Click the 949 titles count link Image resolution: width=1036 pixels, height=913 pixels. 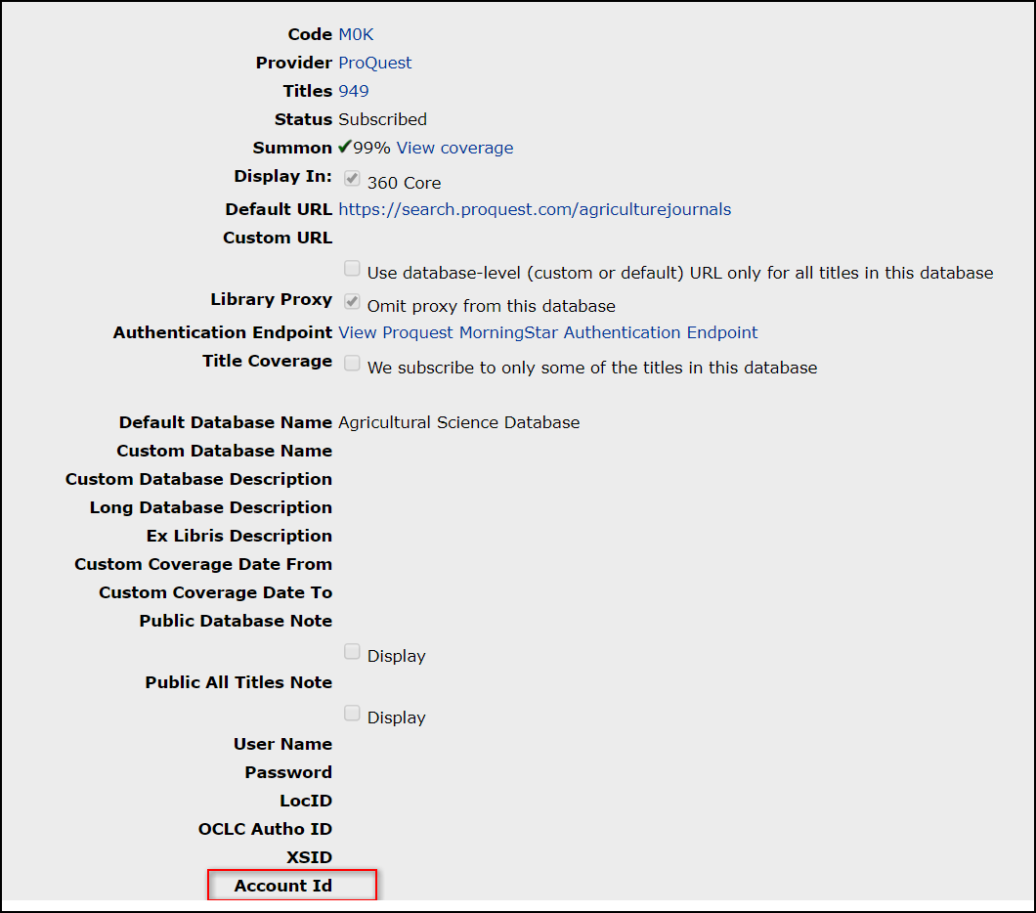(353, 91)
